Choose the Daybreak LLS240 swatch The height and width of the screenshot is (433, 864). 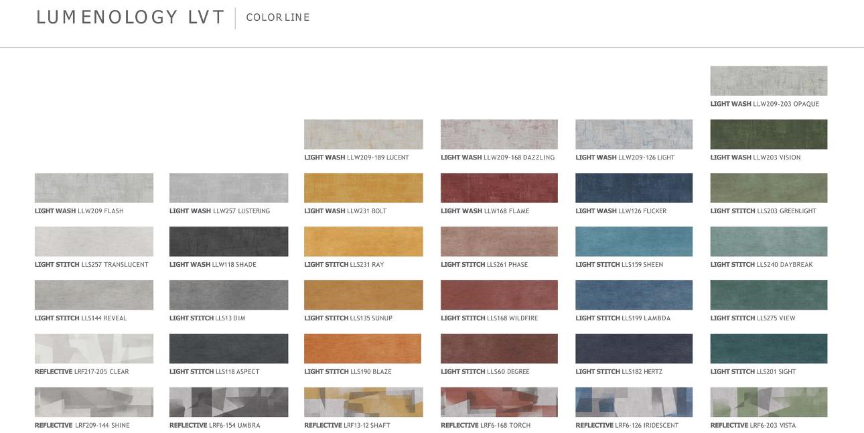click(x=769, y=241)
